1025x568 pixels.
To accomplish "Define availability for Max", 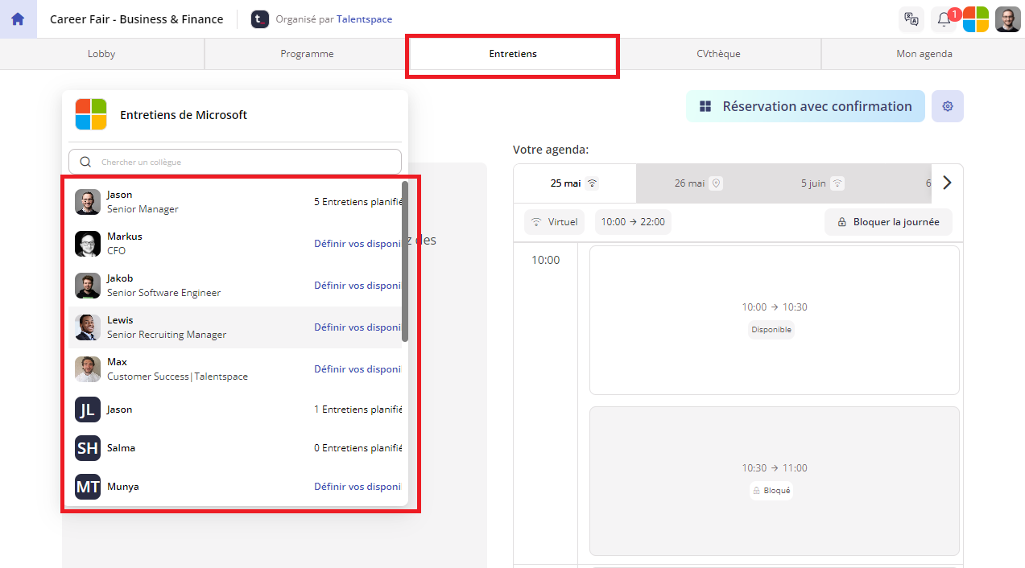I will coord(358,369).
